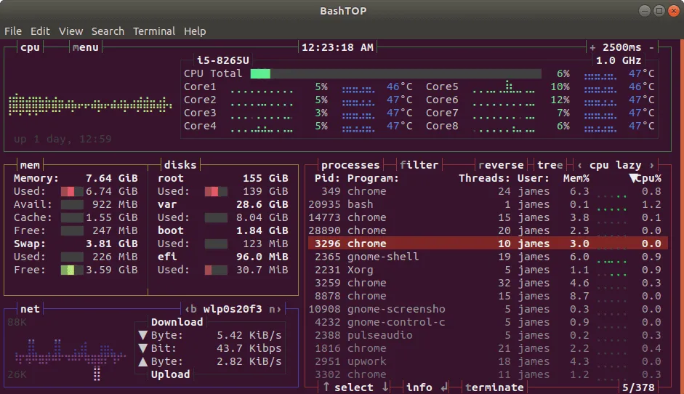Viewport: 684px width, 394px height.
Task: Minimize the BashTOP window
Action: tap(644, 10)
